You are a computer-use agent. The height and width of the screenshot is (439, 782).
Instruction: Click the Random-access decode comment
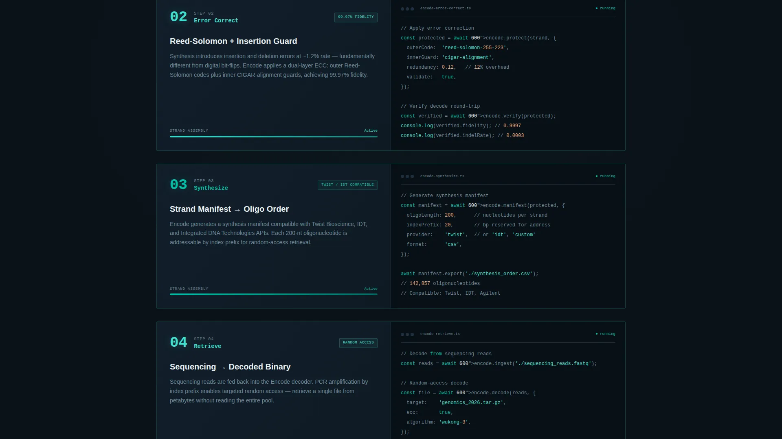click(x=435, y=383)
